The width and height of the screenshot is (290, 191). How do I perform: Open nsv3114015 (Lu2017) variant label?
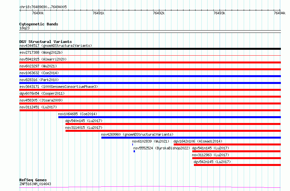pyautogui.click(x=84, y=128)
